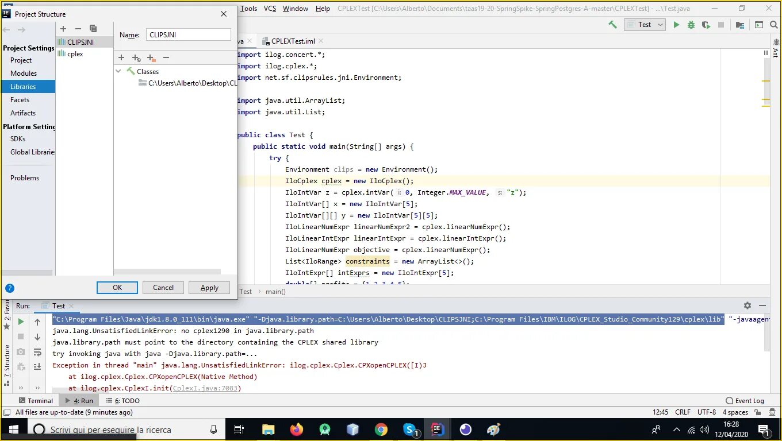Image resolution: width=782 pixels, height=441 pixels.
Task: Specify documentation URL for the library
Action: [x=136, y=57]
